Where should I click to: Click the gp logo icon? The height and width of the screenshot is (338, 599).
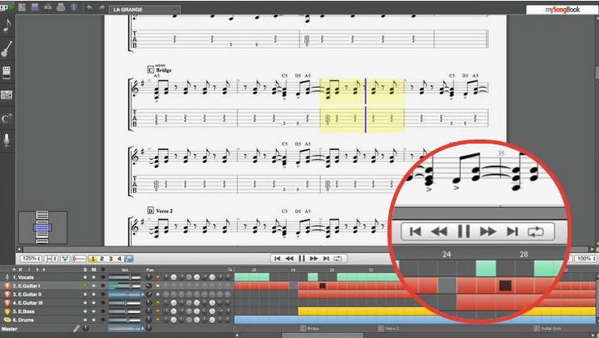tap(6, 7)
